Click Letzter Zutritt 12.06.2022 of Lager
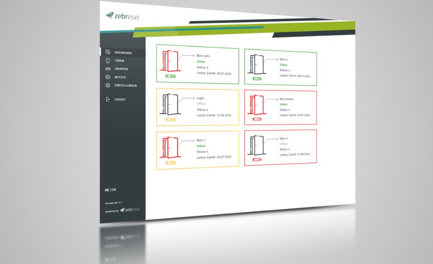Viewport: 433px width, 264px height. (214, 115)
